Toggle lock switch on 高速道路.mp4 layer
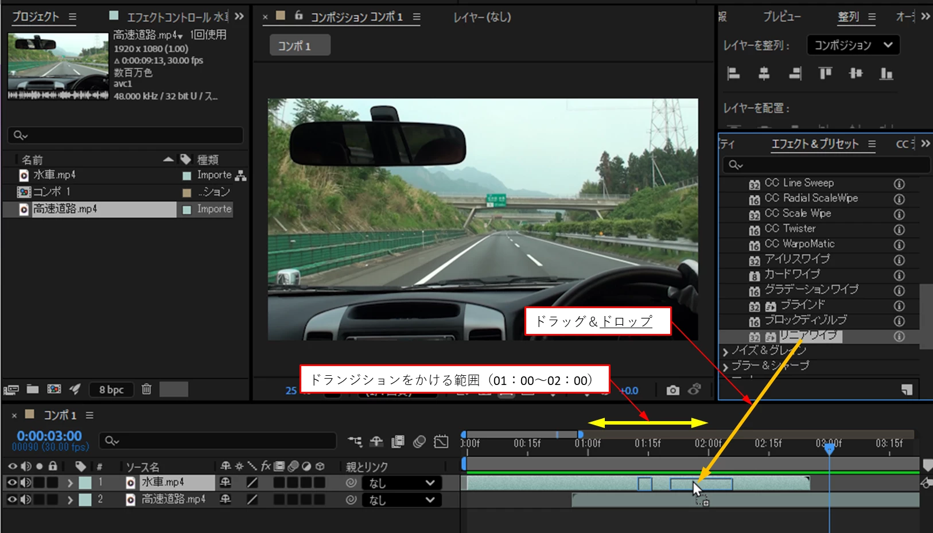The width and height of the screenshot is (933, 533). coord(52,500)
